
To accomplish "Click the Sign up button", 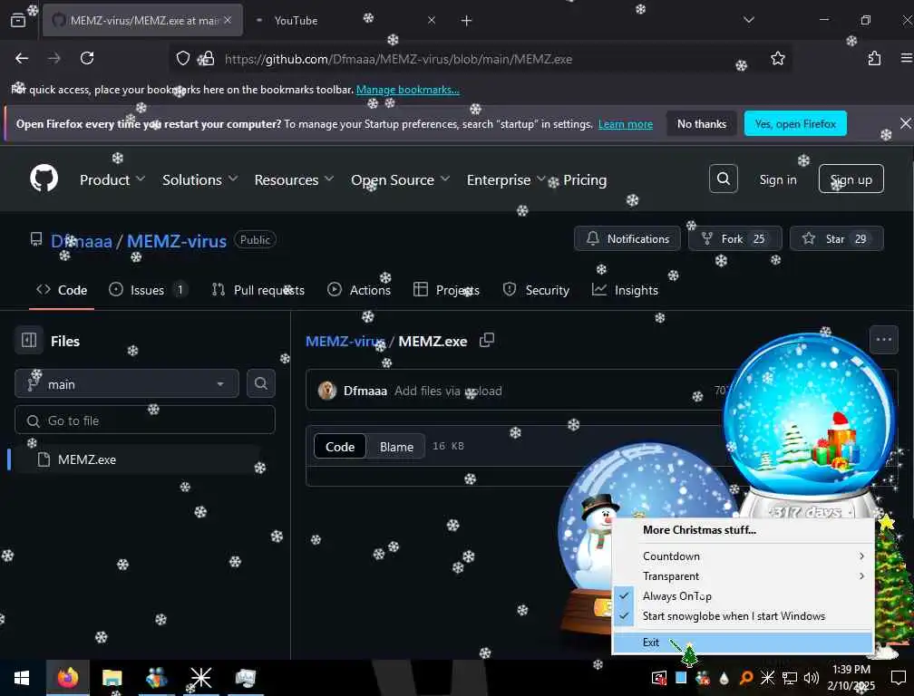I will (851, 179).
